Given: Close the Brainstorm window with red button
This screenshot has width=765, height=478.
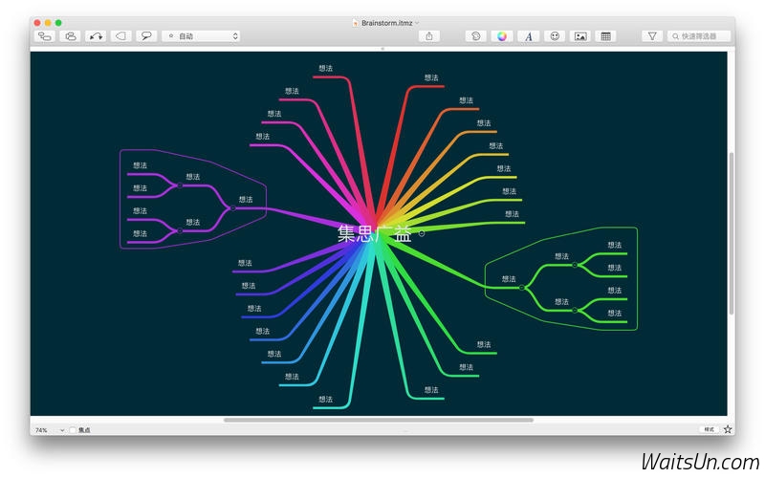Looking at the screenshot, I should tap(37, 23).
